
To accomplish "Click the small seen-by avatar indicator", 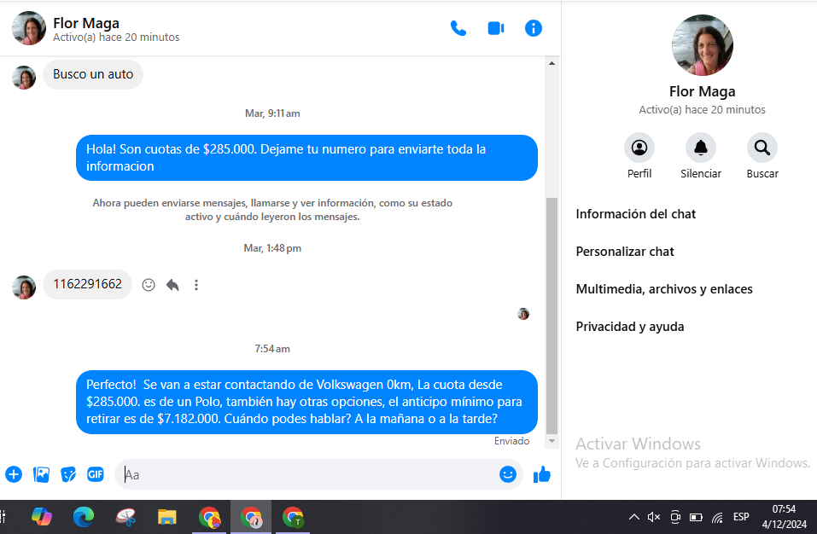I will (x=523, y=314).
